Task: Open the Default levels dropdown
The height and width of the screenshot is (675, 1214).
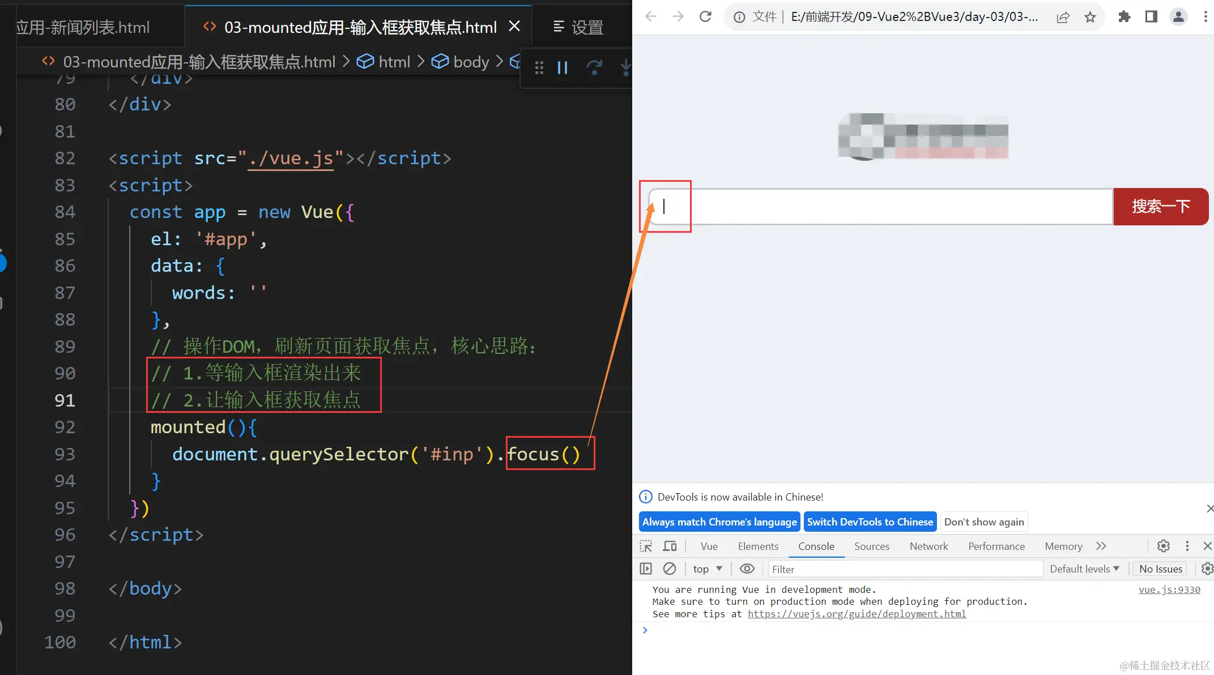Action: [1084, 569]
